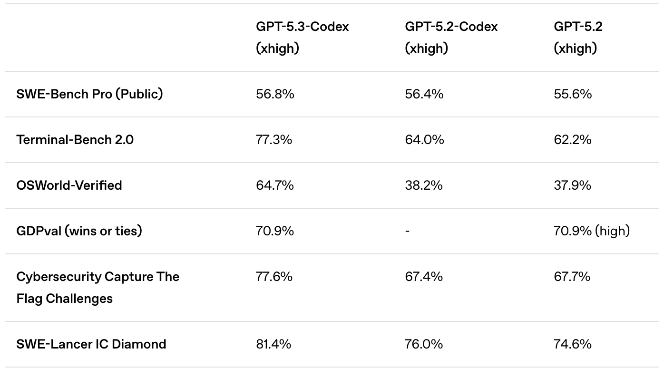Click the GPT-5.2-Codex (xhigh) column header
This screenshot has height=368, width=664.
coord(451,38)
